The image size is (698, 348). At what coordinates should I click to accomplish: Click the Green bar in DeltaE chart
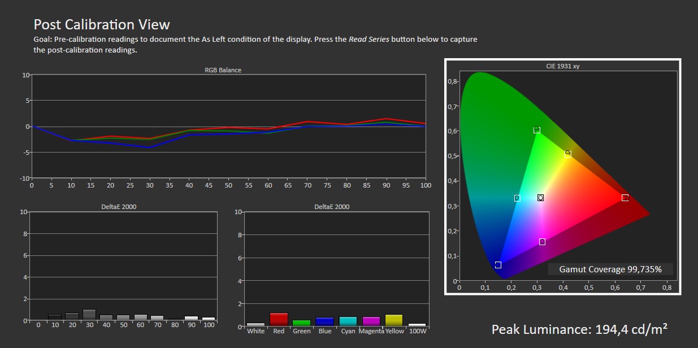tap(302, 323)
